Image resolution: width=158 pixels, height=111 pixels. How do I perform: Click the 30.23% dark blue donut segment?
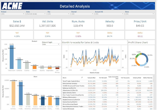(146, 58)
